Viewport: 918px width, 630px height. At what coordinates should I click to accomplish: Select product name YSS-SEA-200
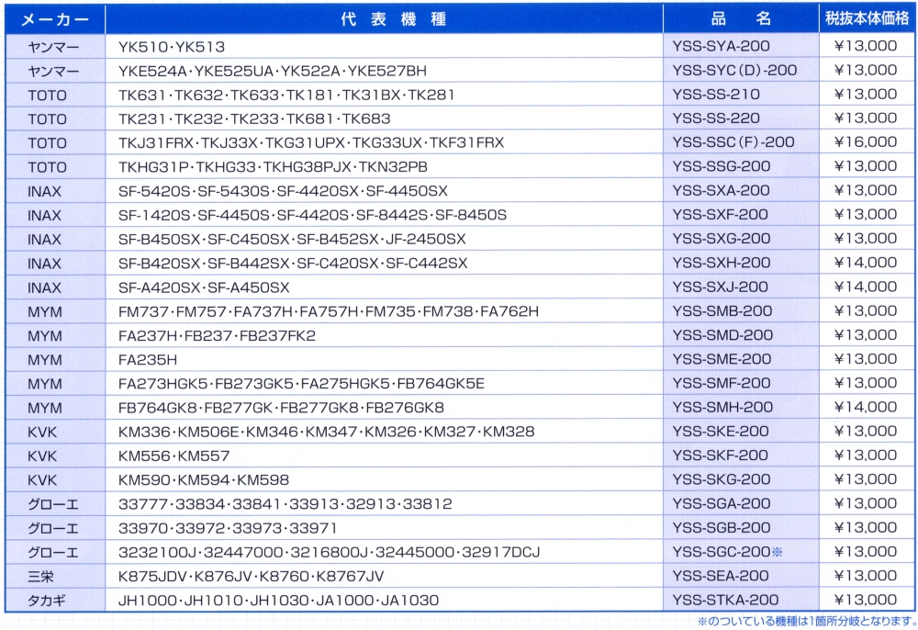point(720,576)
